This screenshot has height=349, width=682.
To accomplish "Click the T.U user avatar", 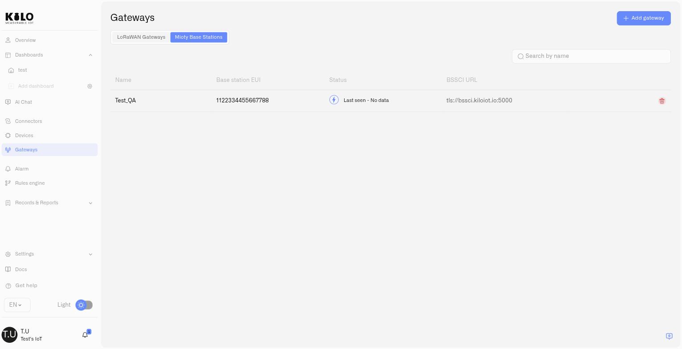I will click(9, 335).
